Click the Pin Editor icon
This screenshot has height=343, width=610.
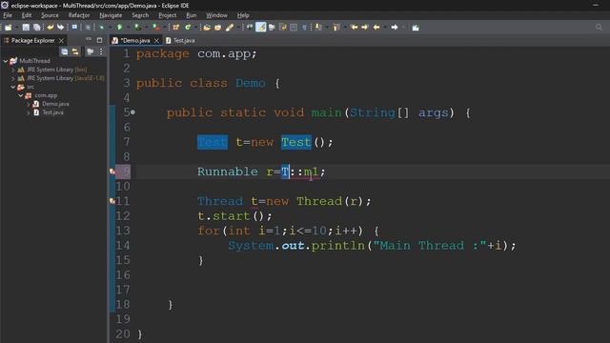coord(416,28)
